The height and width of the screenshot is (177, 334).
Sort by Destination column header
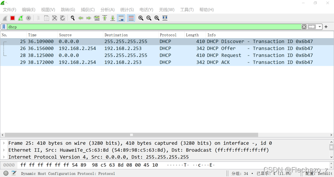click(131, 35)
